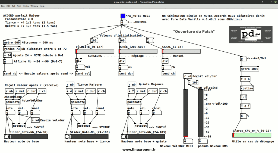Click the "Ouverture du Patch" title text
The width and height of the screenshot is (278, 153).
tap(194, 32)
